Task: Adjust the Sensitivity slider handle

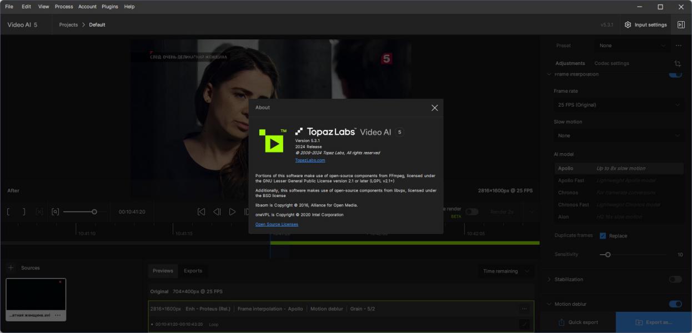Action: coord(608,255)
